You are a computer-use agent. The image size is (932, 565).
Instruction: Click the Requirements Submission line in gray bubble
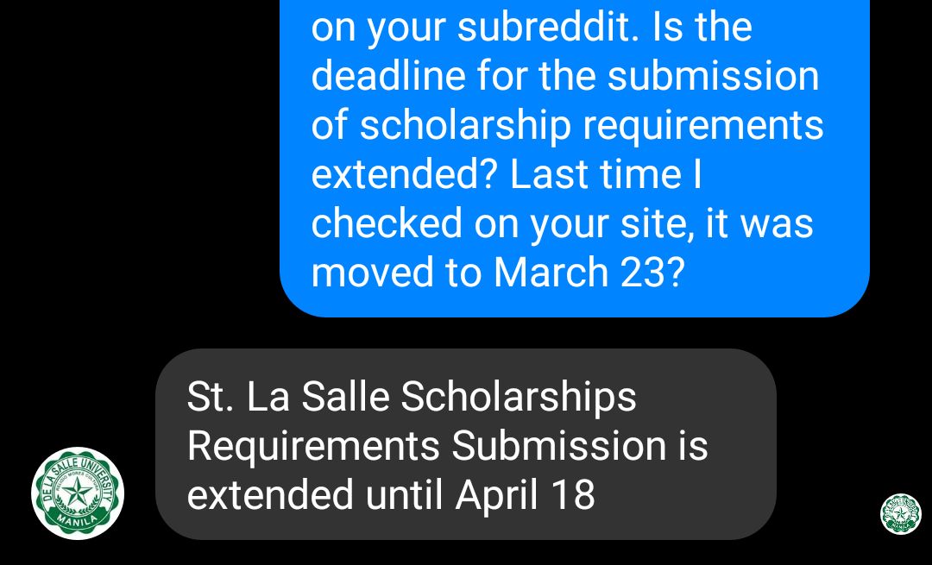point(447,445)
